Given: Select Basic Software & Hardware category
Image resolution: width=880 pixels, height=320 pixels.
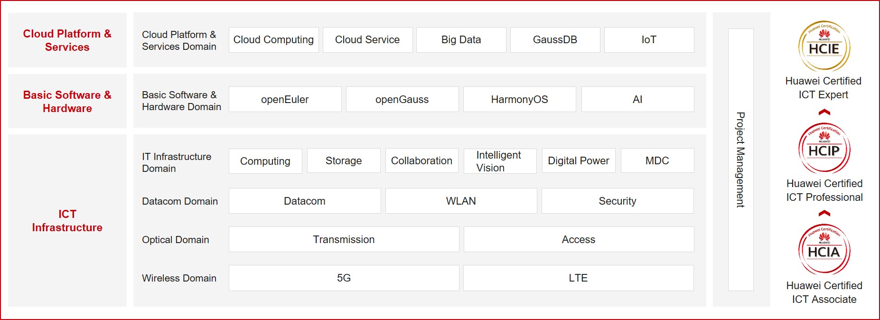Looking at the screenshot, I should pos(67,101).
